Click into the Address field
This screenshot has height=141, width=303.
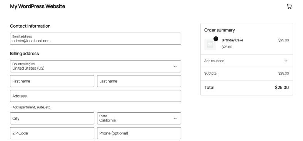point(96,96)
